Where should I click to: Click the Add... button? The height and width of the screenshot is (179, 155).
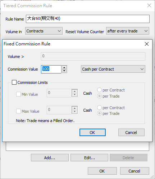tap(50, 157)
